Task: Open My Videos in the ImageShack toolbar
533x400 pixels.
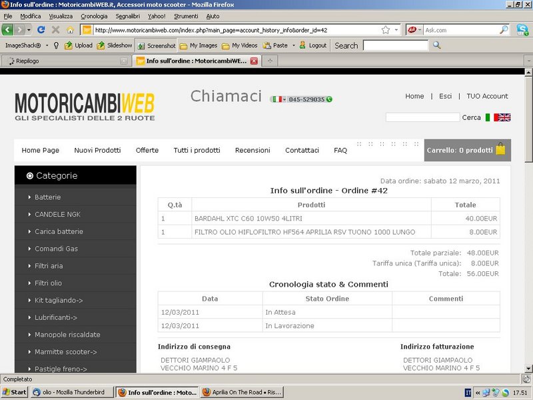Action: pos(239,45)
